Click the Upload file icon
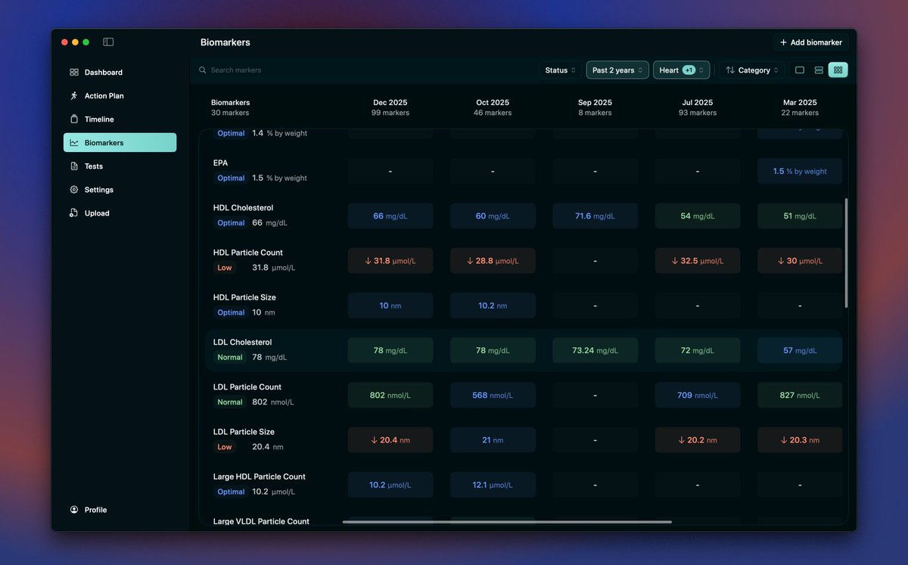This screenshot has width=908, height=565. [x=74, y=213]
